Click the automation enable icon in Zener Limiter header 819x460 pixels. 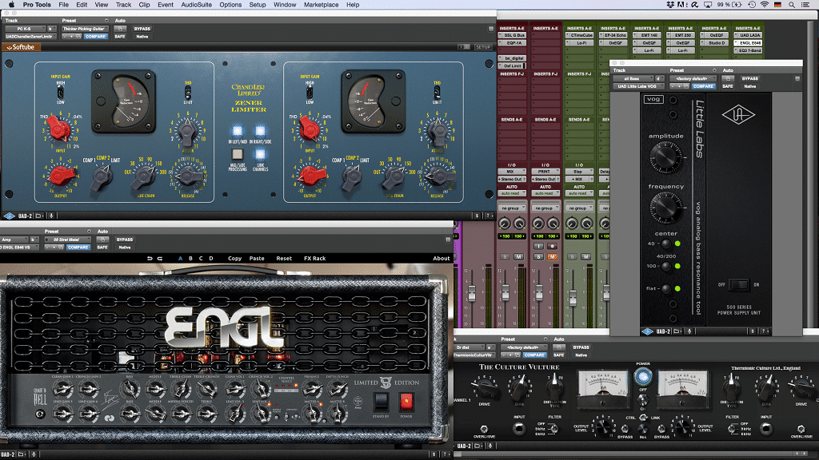click(x=120, y=29)
